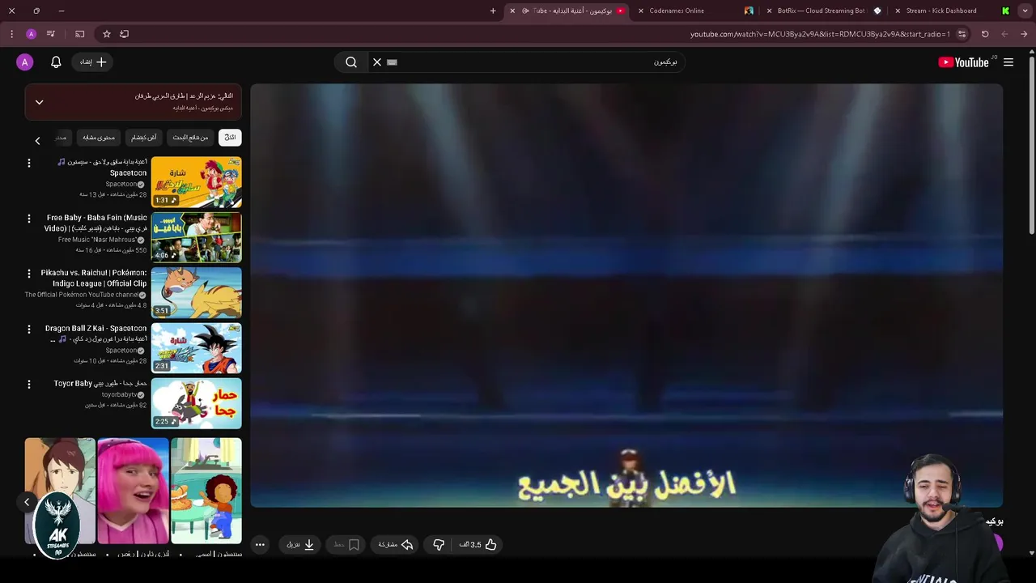Clear the search box with X
1036x583 pixels.
point(377,62)
